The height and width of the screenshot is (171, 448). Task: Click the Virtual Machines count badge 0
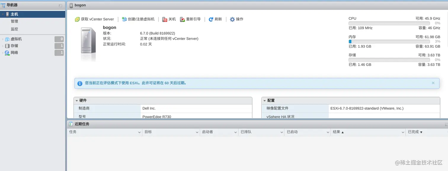point(59,39)
